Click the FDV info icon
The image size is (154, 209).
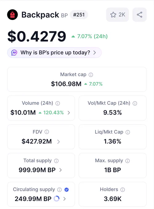(47, 132)
